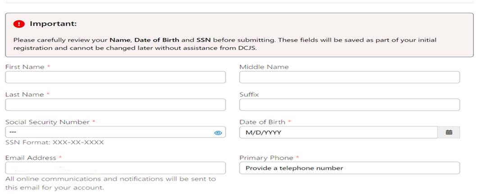Screen dimensions: 478x194
Task: Click the Date of Birth M/D/YYYY field
Action: (x=338, y=132)
